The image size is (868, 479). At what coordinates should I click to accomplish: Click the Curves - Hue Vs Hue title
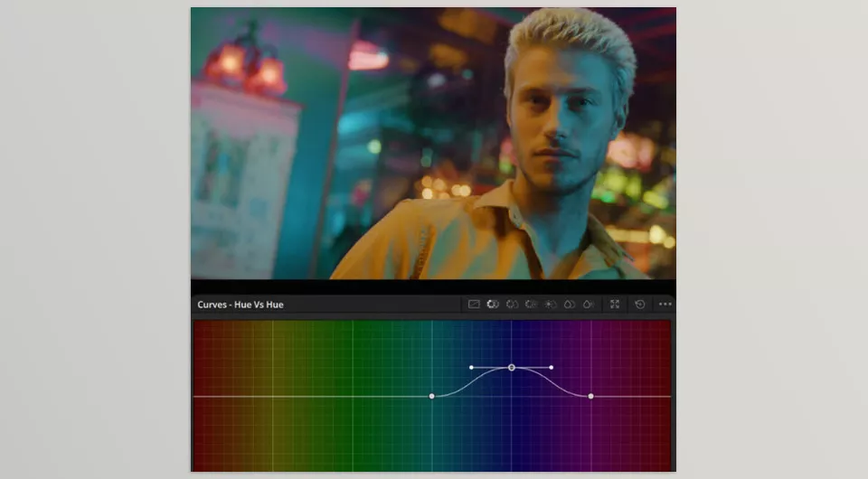click(241, 305)
